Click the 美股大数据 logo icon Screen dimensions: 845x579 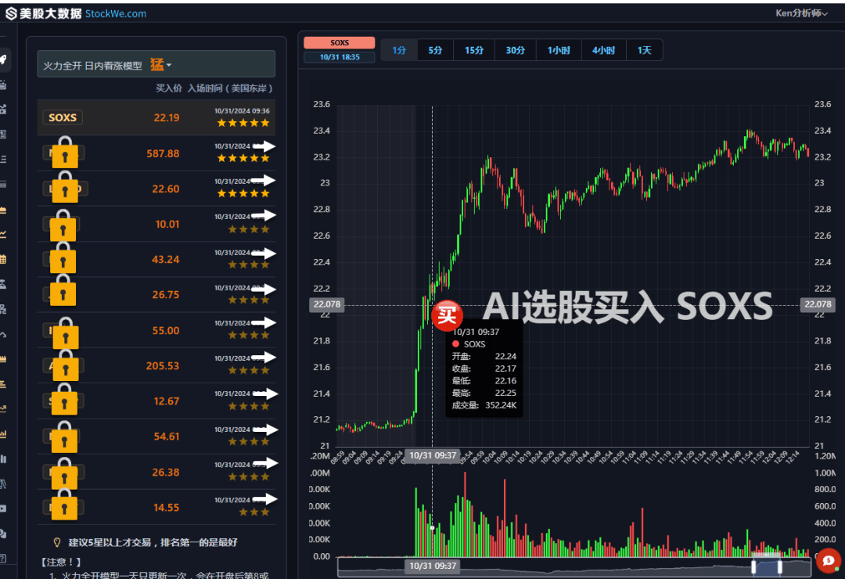click(x=11, y=13)
